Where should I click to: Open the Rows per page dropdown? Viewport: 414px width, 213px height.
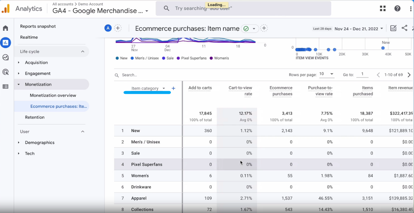coord(326,74)
